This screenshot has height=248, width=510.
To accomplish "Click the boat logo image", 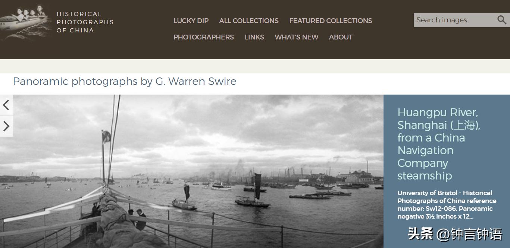I will tap(25, 22).
